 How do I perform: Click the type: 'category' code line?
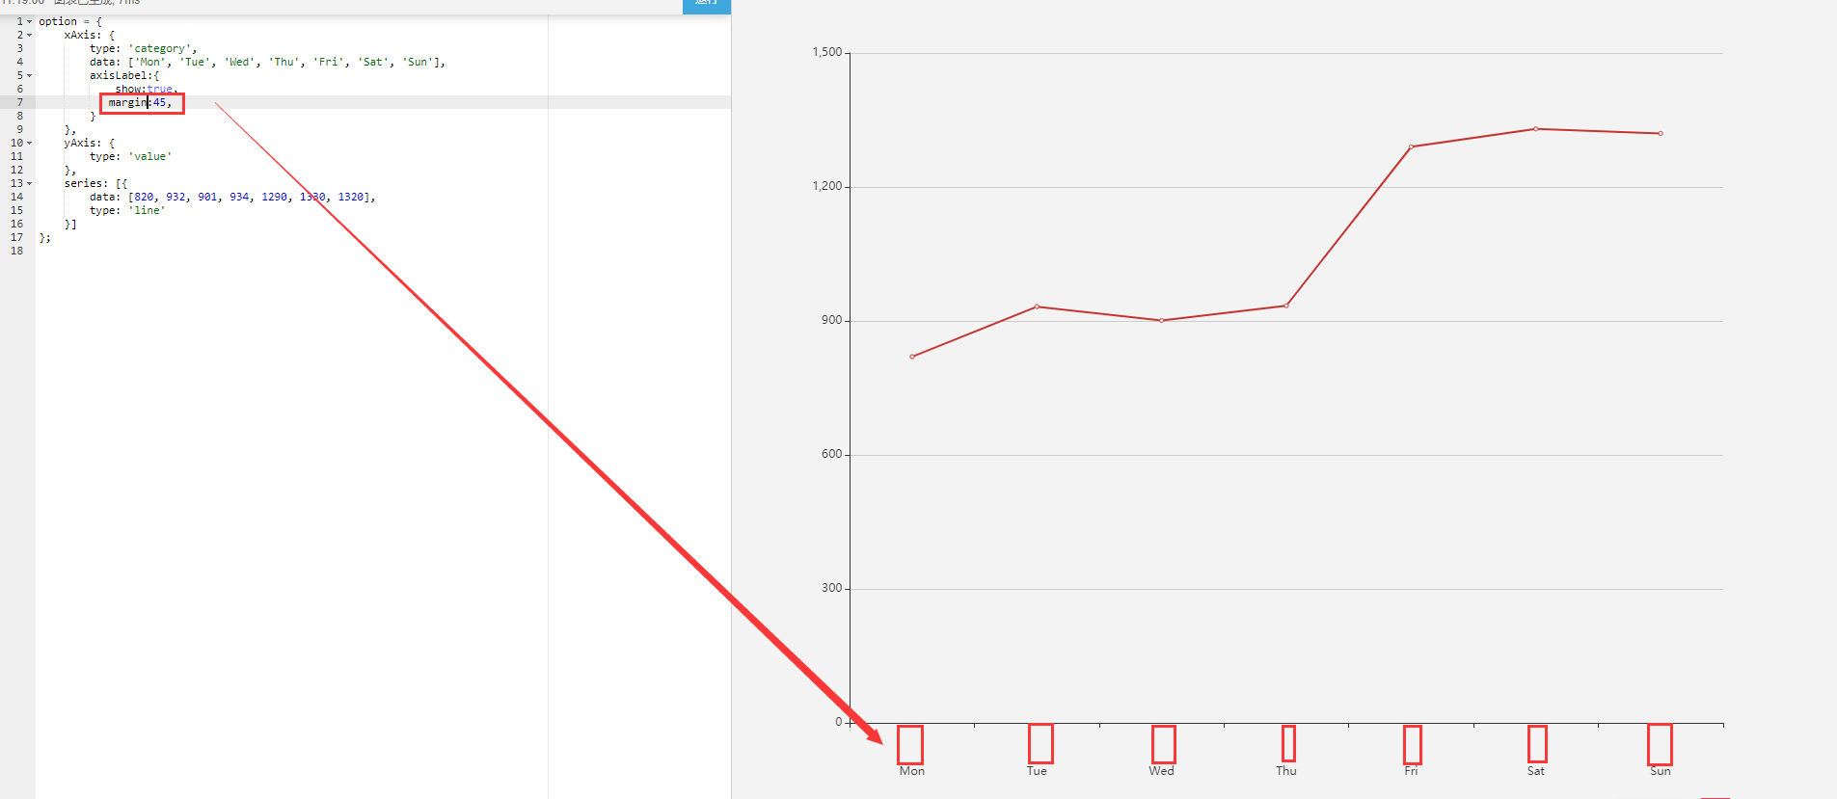[144, 48]
